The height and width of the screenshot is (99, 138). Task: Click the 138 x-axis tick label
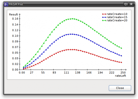pyautogui.click(x=78, y=73)
